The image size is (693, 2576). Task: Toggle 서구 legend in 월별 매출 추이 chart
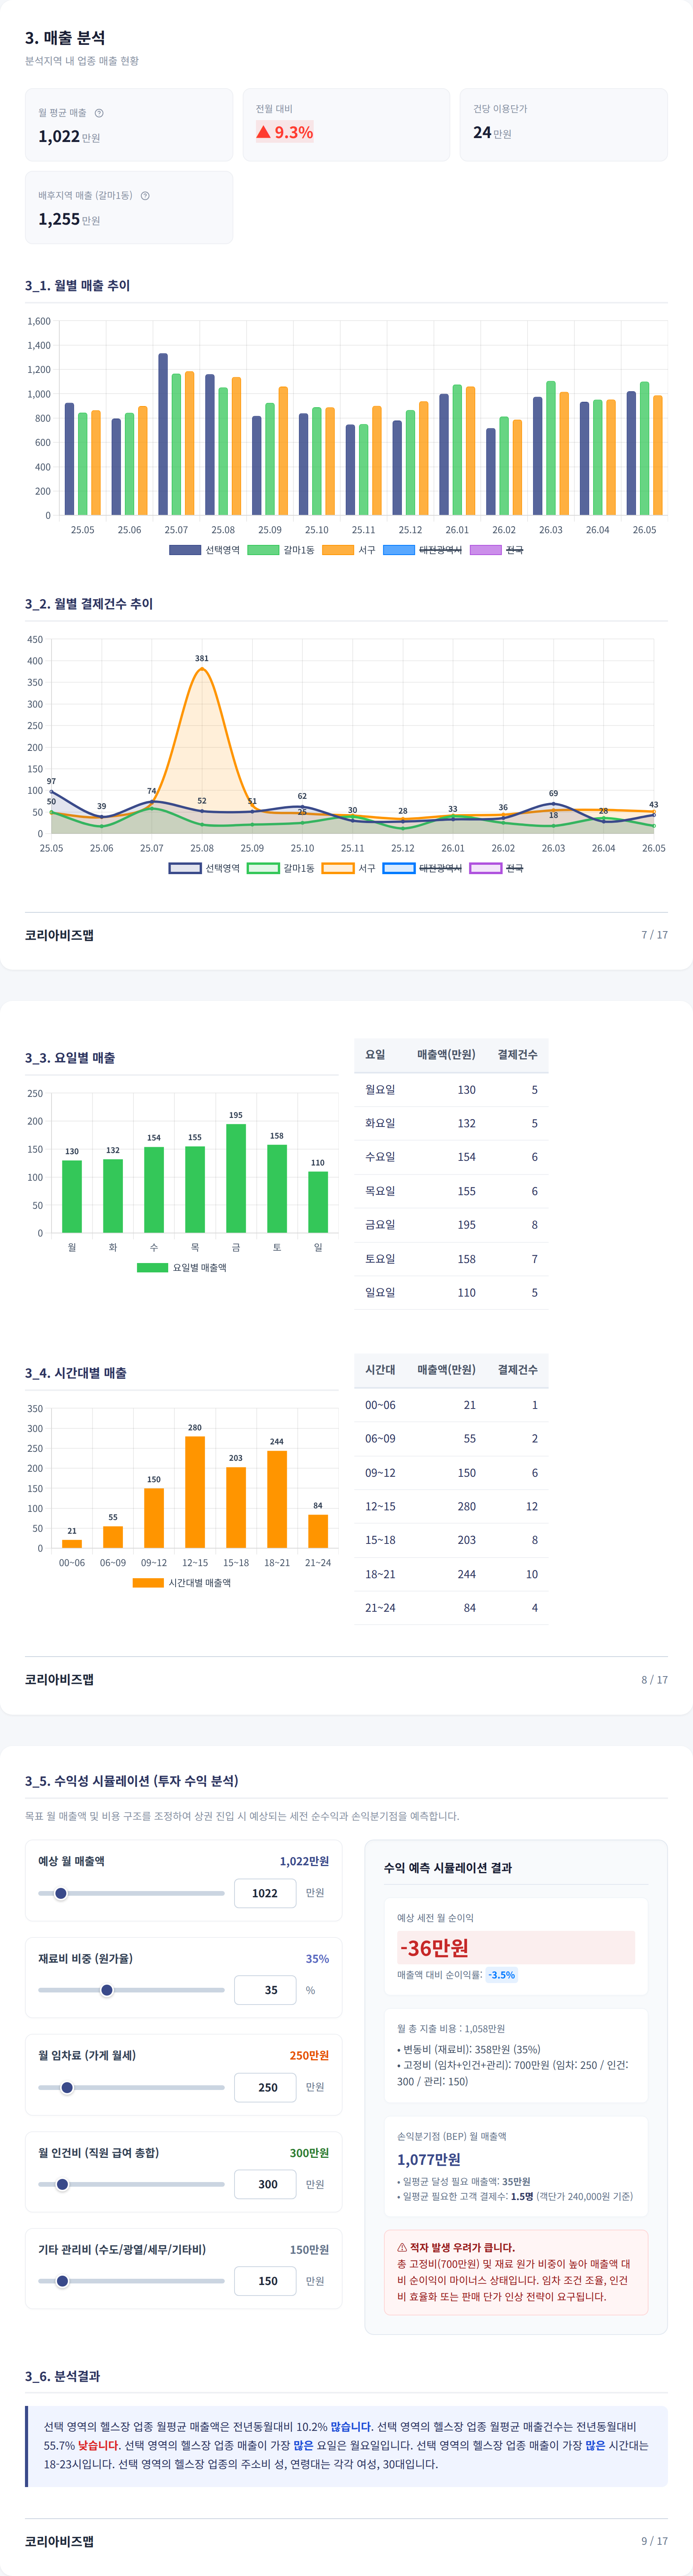tap(349, 550)
